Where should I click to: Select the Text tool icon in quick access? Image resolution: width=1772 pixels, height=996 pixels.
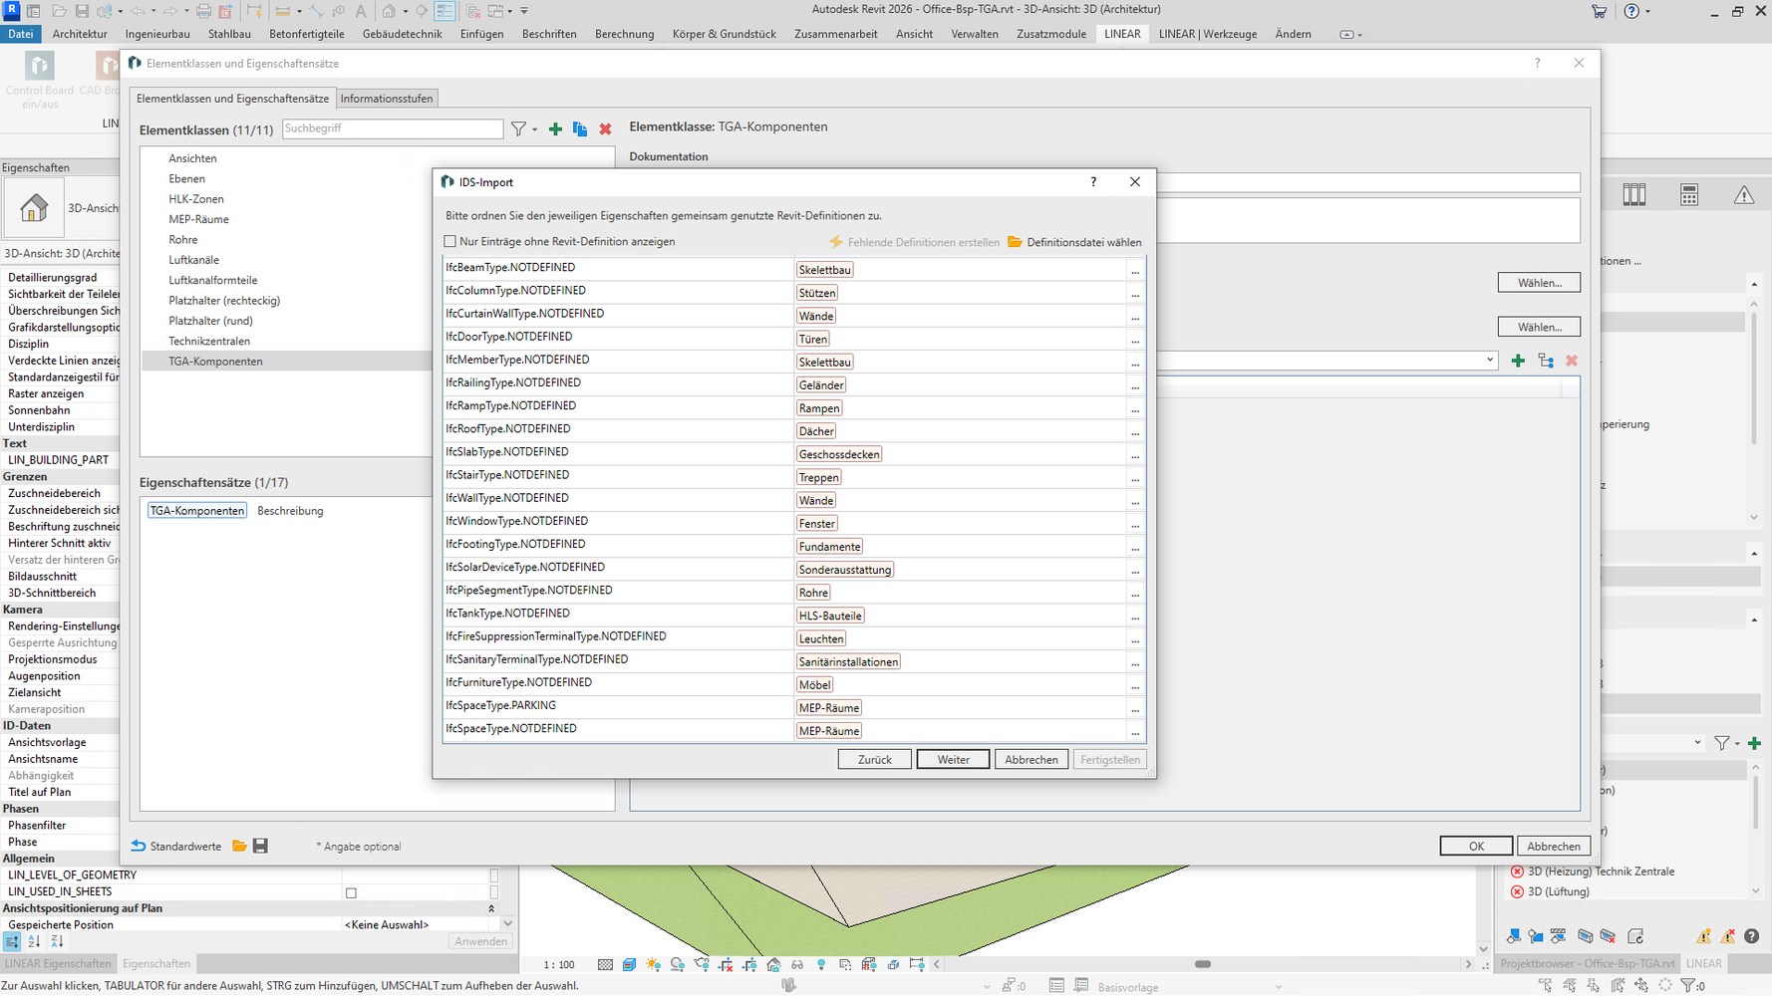click(361, 11)
